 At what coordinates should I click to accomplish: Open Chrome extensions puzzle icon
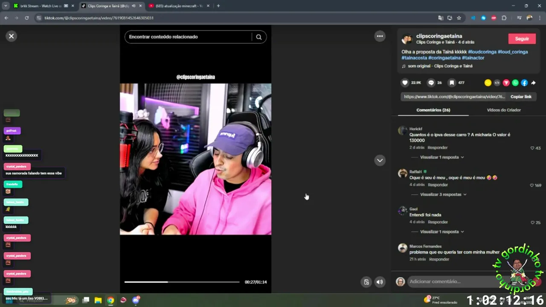click(504, 18)
